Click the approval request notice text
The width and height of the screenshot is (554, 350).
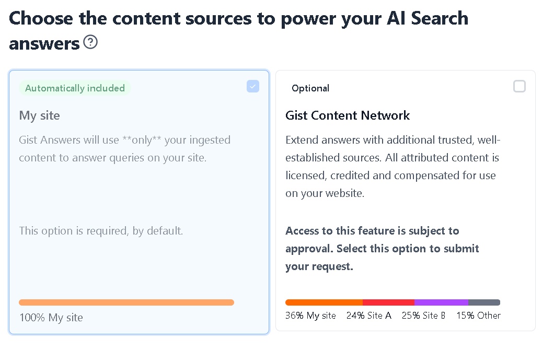click(382, 249)
